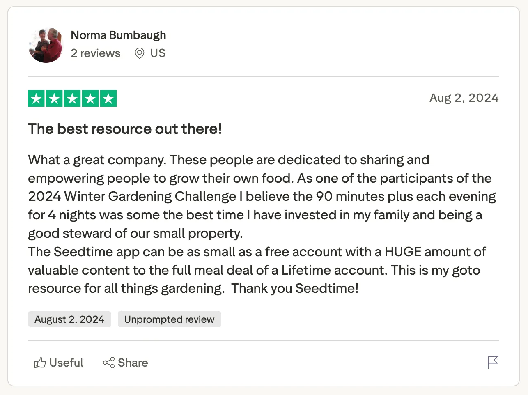Viewport: 528px width, 395px height.
Task: Click the fourth green rating star
Action: pos(90,99)
